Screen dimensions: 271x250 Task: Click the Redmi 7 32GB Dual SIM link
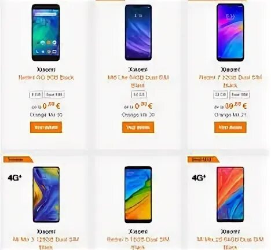tap(230, 81)
